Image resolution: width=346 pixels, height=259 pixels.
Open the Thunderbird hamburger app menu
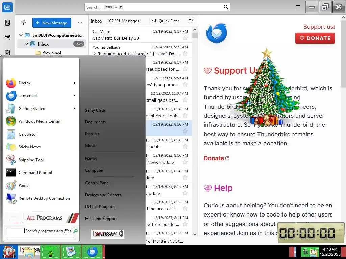click(298, 7)
